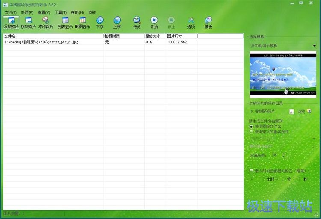
Task: Click the "..." save directory button
Action: point(292,112)
